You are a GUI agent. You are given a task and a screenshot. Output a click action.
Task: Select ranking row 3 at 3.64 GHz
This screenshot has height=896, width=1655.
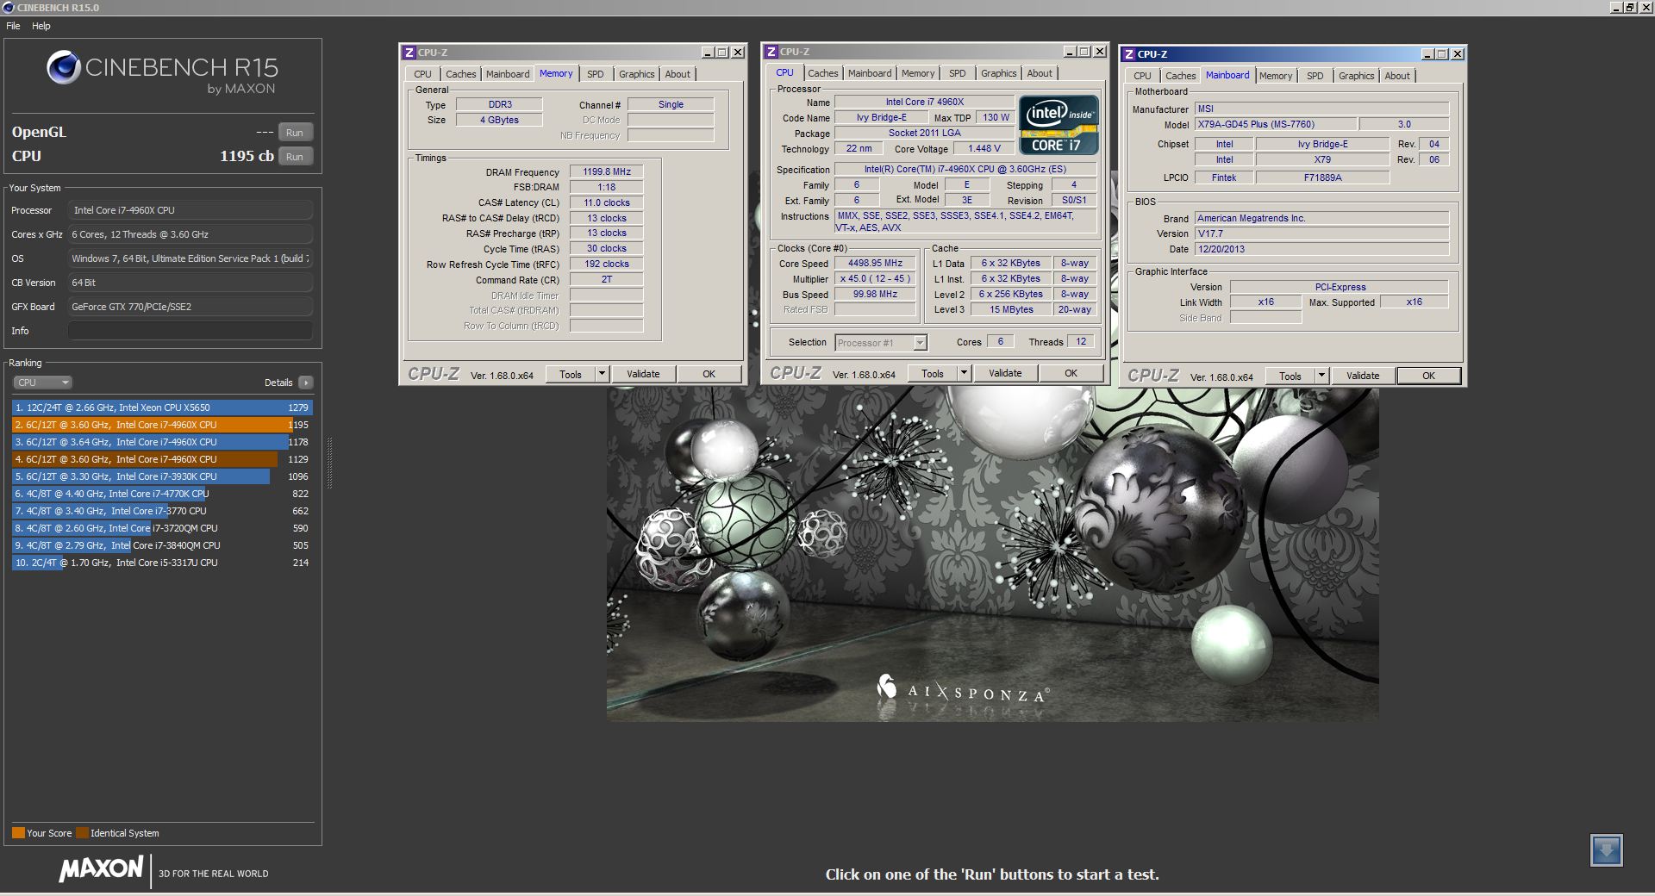(x=162, y=442)
